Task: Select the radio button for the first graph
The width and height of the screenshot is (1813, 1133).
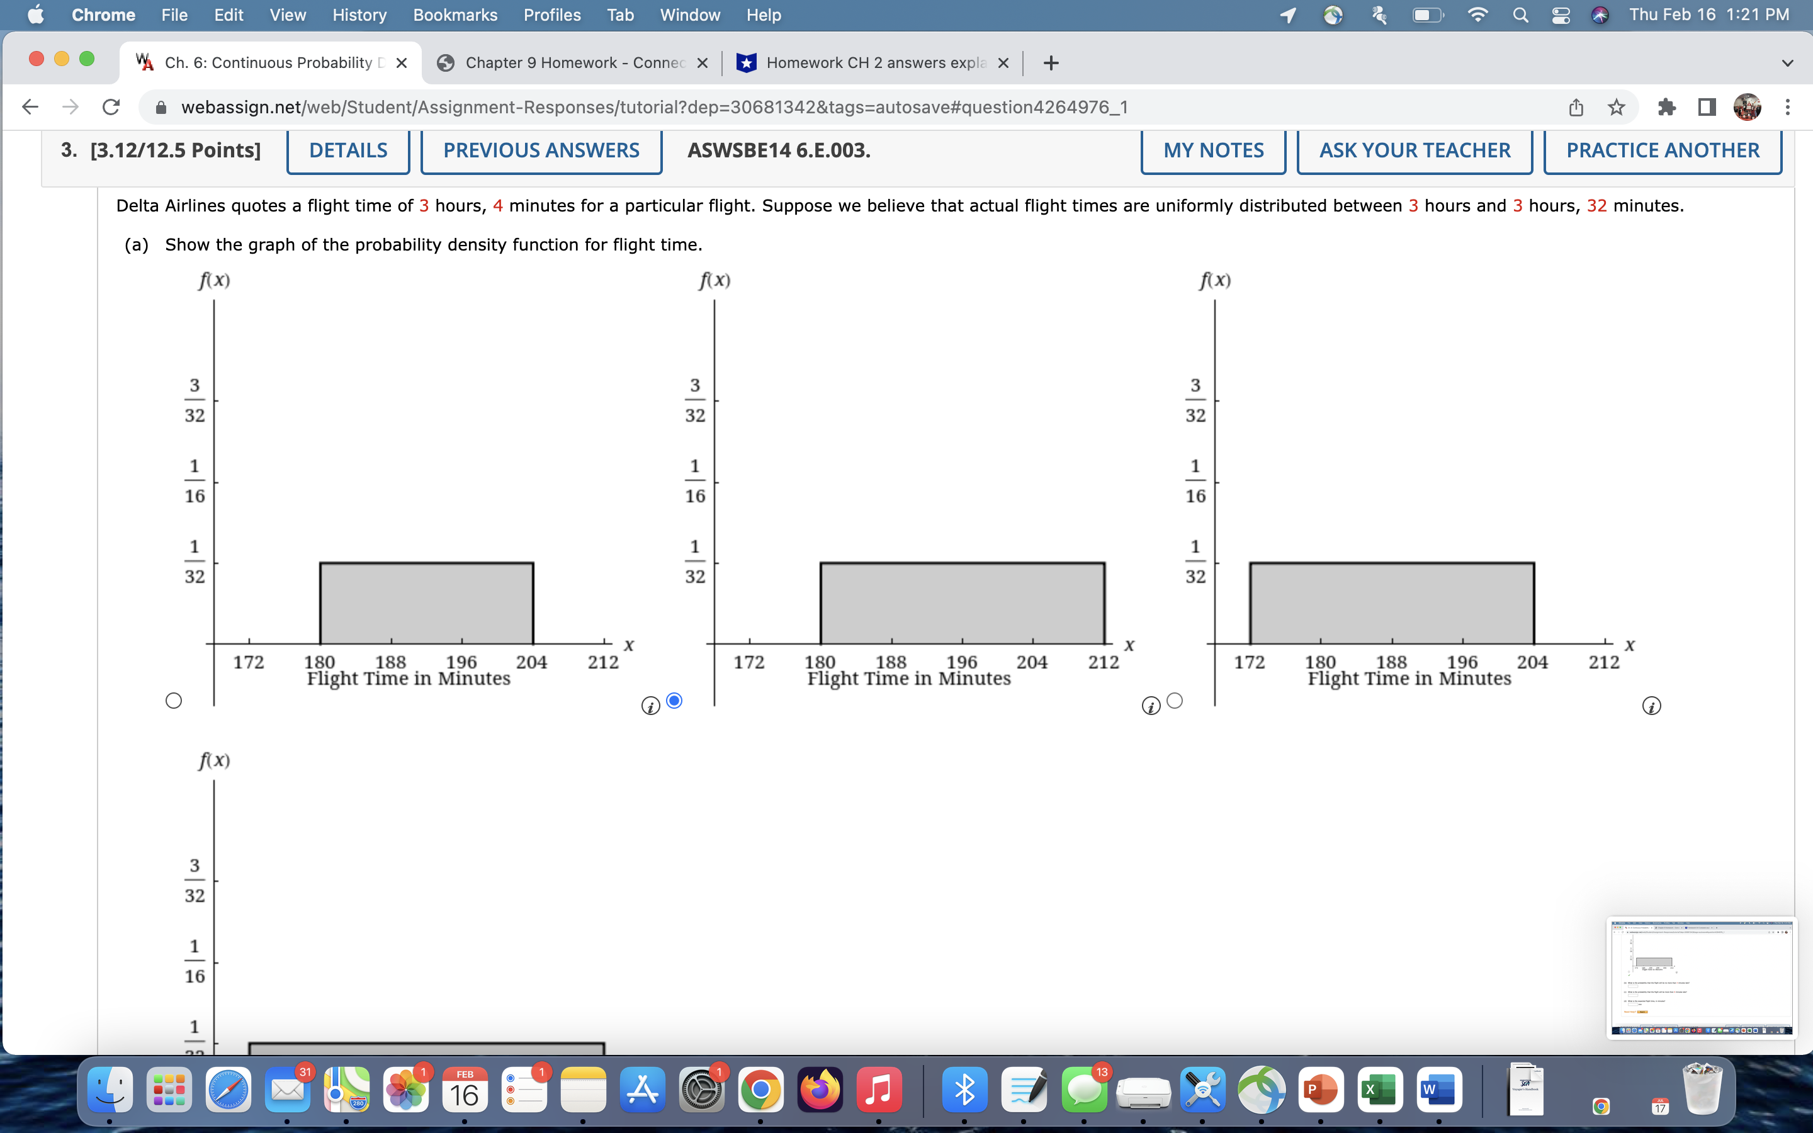Action: click(x=174, y=700)
